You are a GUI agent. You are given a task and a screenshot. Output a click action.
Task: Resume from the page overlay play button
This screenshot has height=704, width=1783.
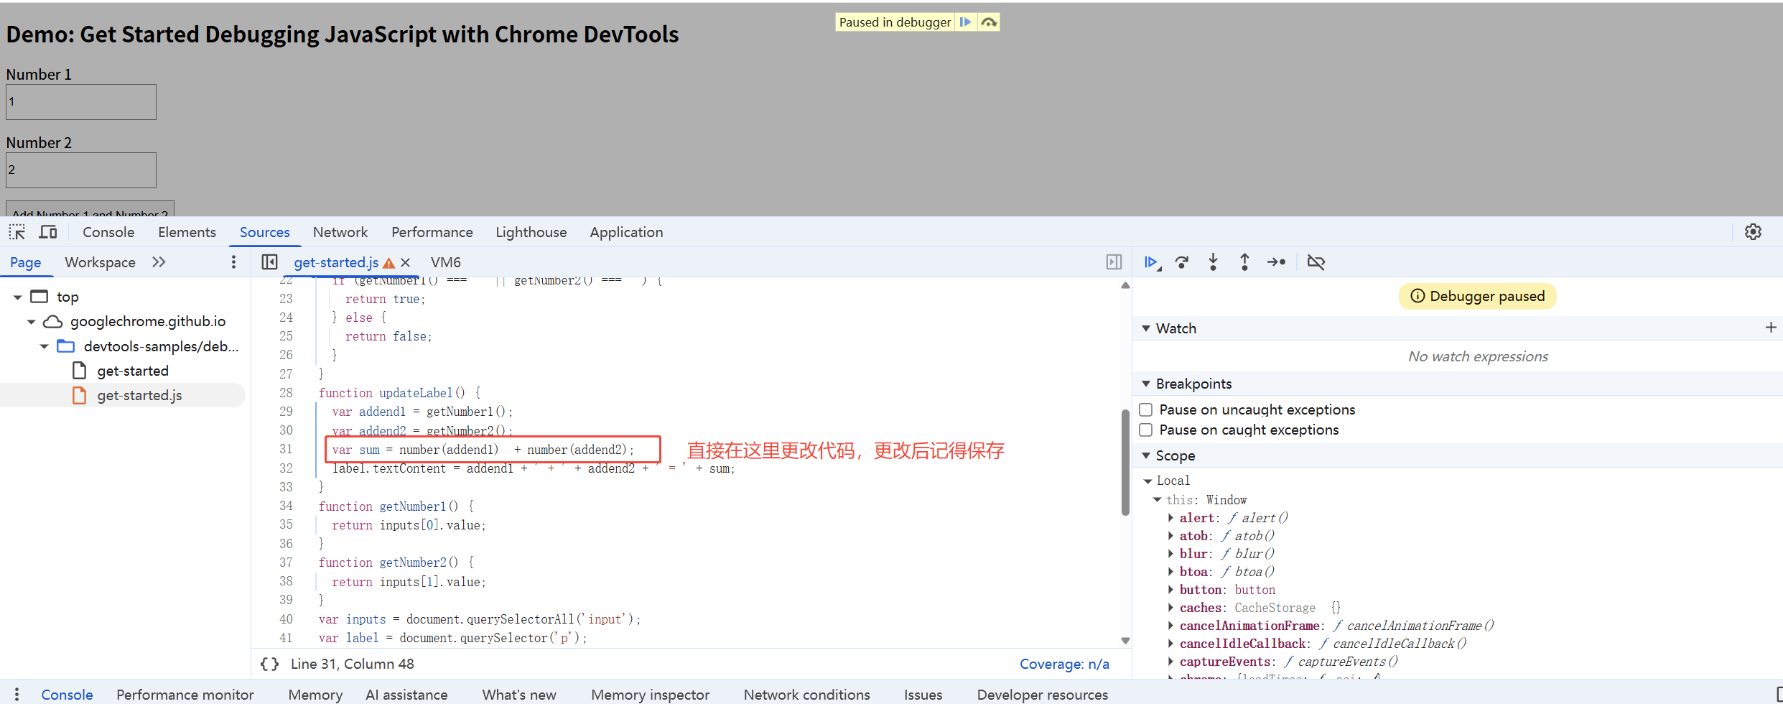[965, 22]
